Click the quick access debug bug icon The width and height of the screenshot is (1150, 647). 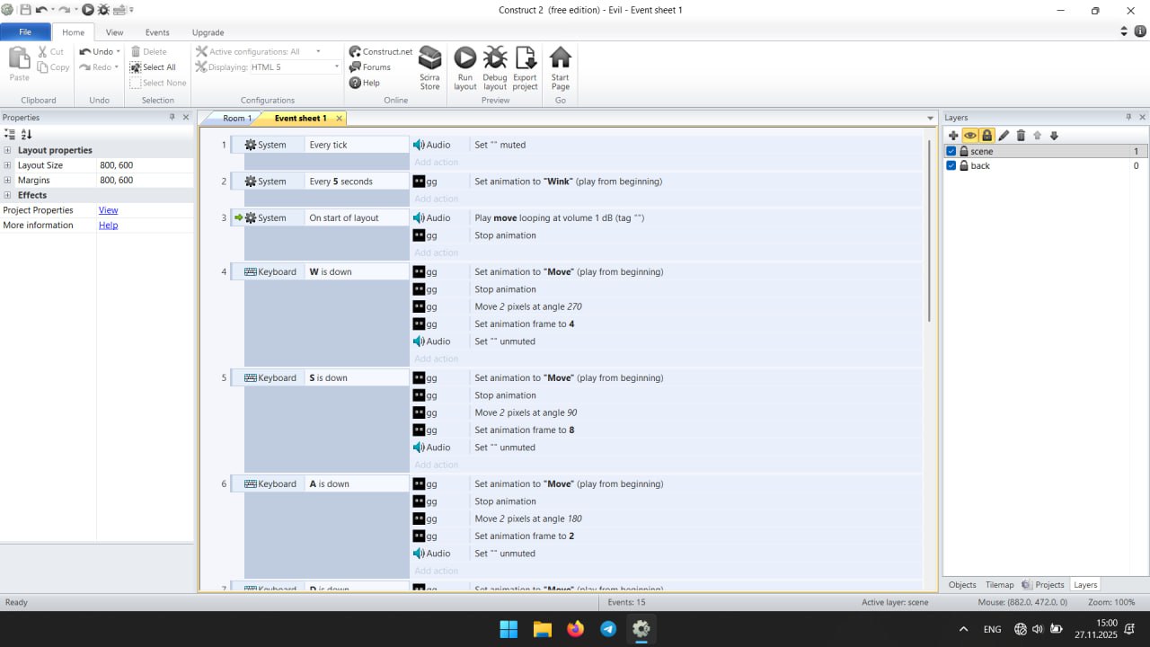(103, 10)
